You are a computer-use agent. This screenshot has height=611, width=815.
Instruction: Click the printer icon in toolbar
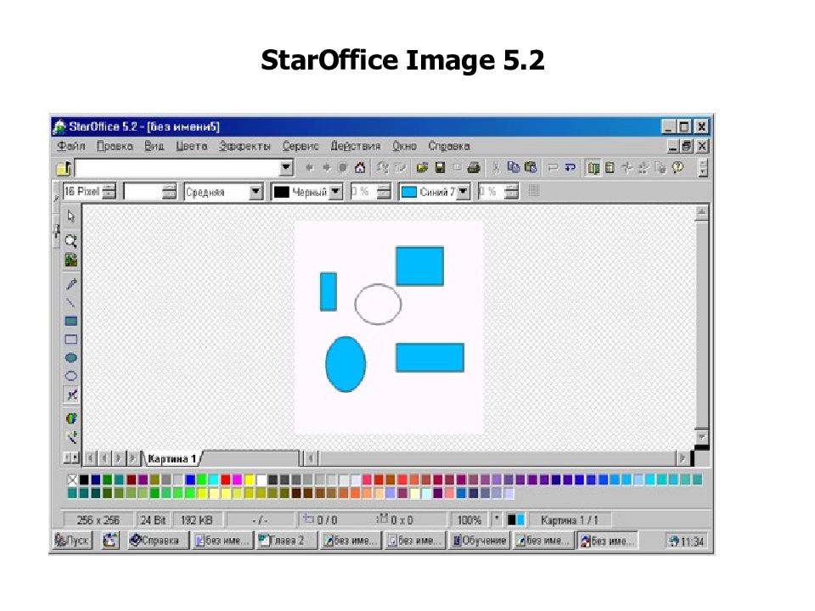point(473,167)
